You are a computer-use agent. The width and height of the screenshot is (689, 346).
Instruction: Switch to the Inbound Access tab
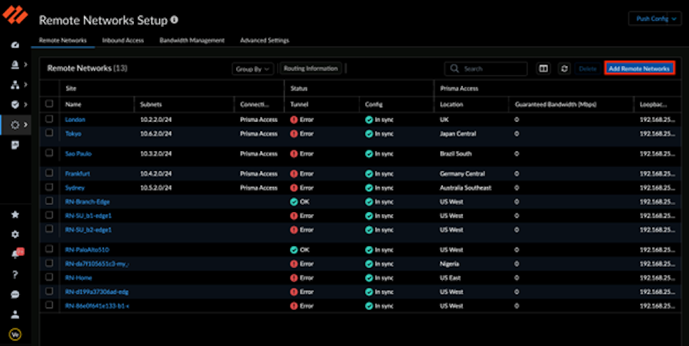[x=123, y=40]
